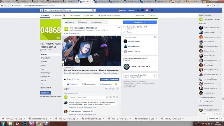Viewport: 224px width, 126px height.
Task: Add a sticker to the comment
Action: pos(117,97)
